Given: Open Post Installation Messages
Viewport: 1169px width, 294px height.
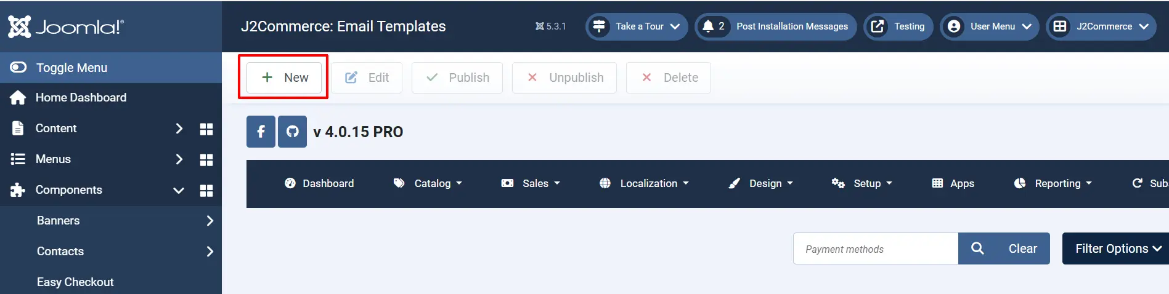Looking at the screenshot, I should 776,26.
